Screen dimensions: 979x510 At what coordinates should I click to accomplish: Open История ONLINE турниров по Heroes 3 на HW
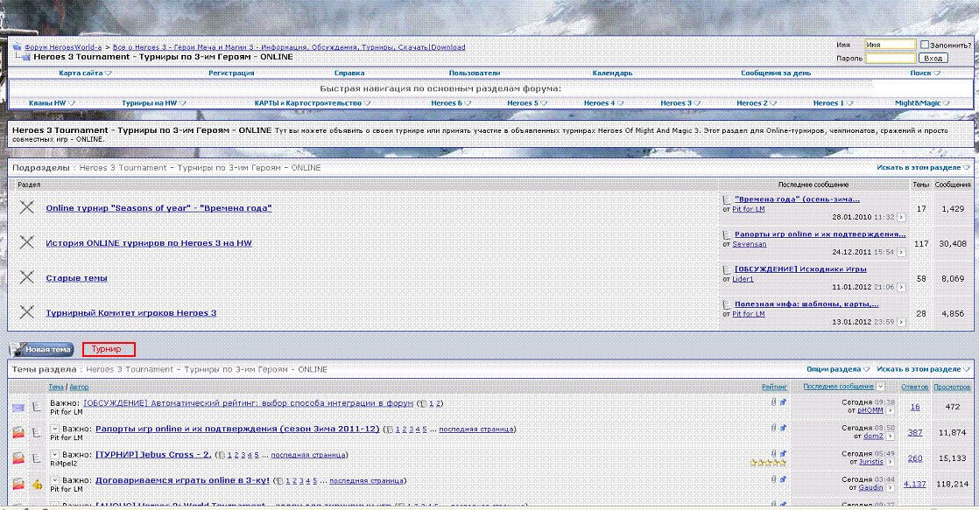coord(149,243)
